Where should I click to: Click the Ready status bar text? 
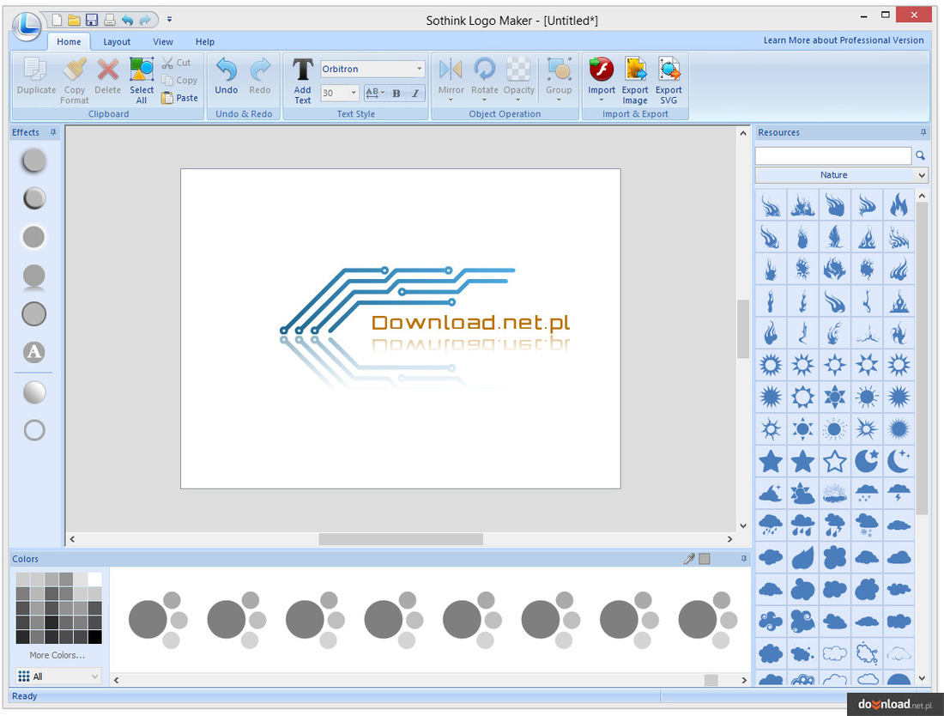[25, 696]
